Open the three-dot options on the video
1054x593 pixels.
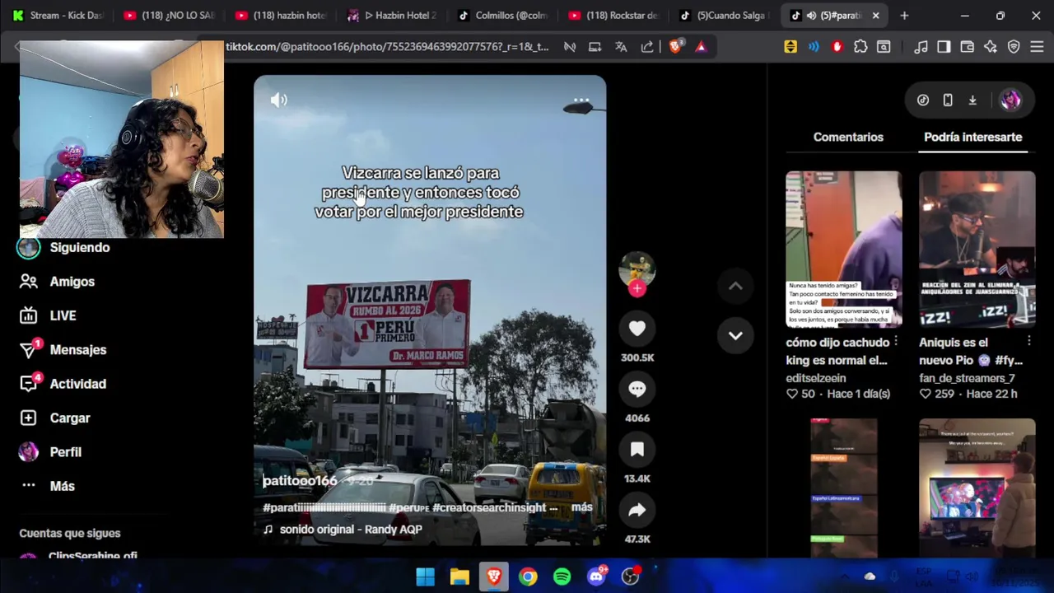click(x=581, y=100)
